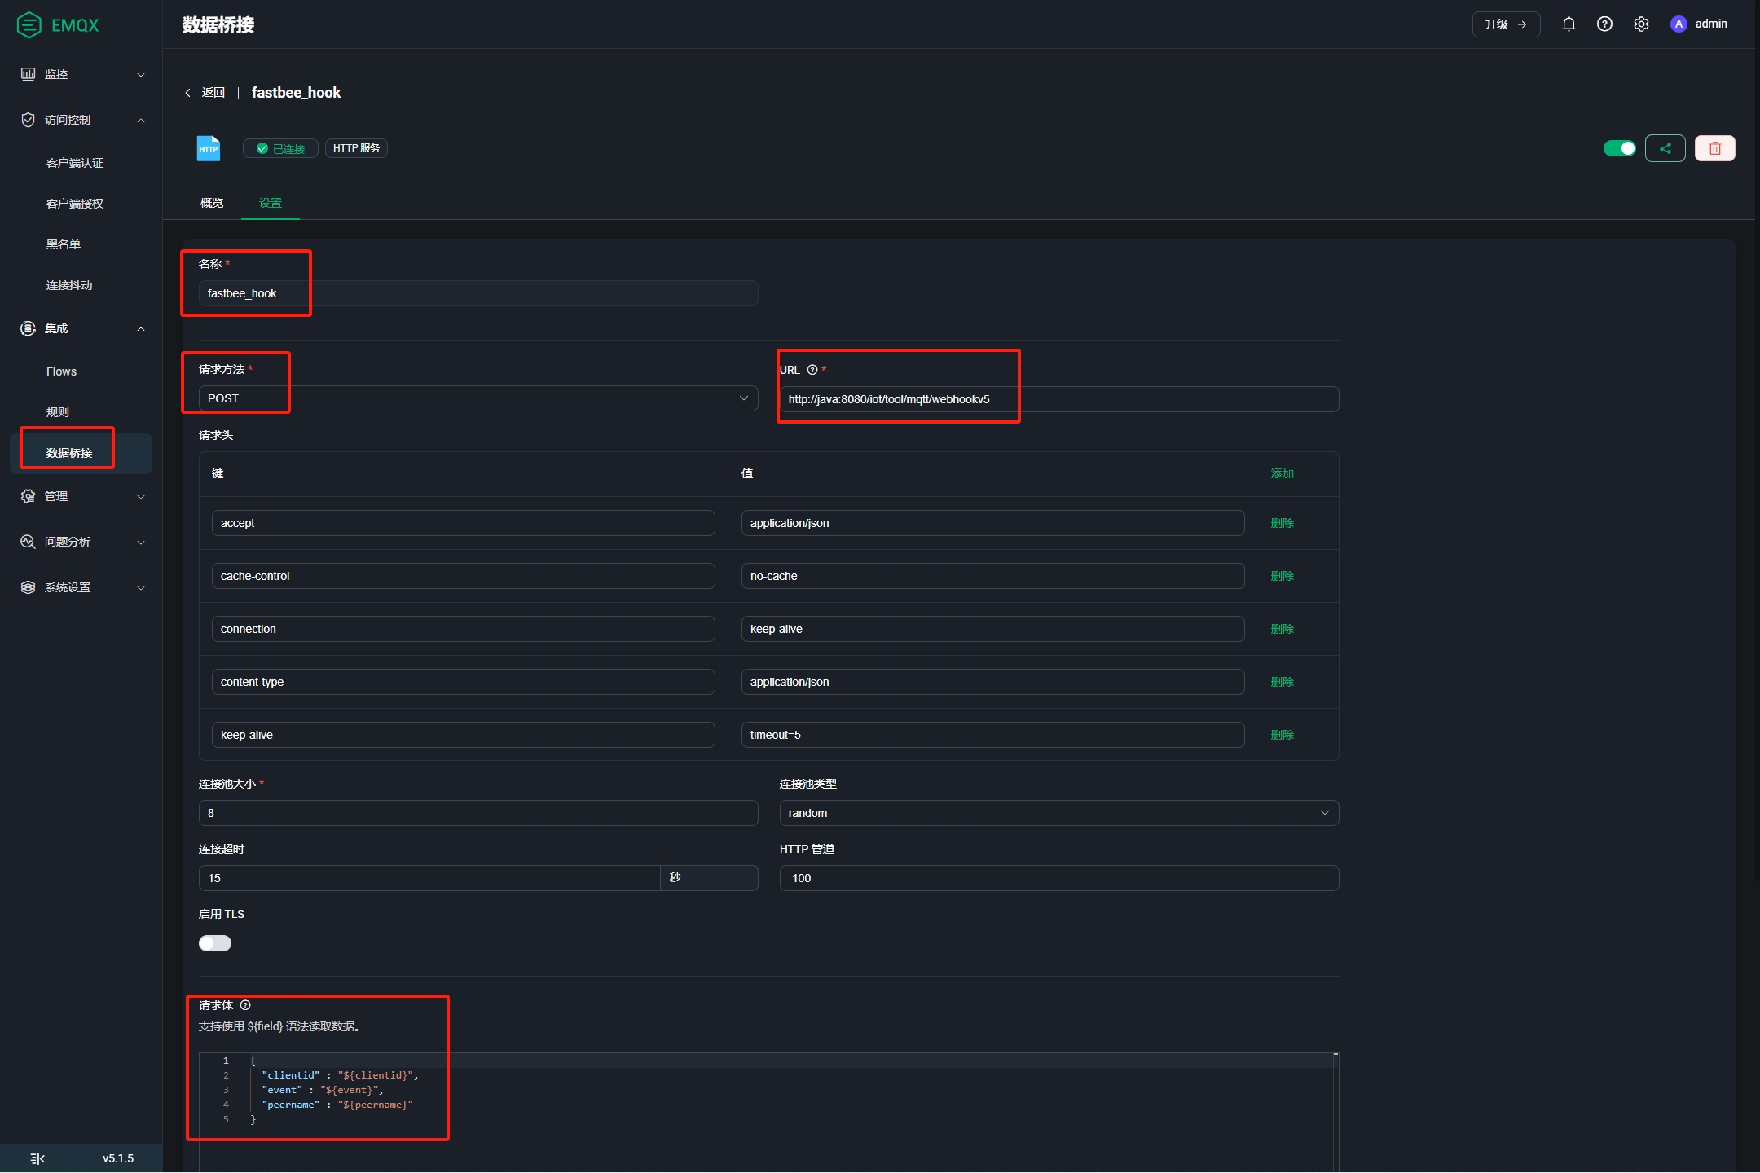
Task: Disable the fastbee_hook bridge toggle
Action: (1619, 148)
